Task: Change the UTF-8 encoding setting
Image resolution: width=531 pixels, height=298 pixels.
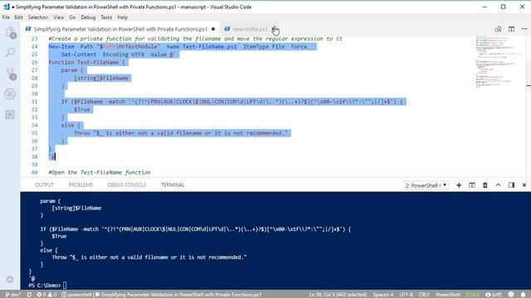Action: pos(406,295)
